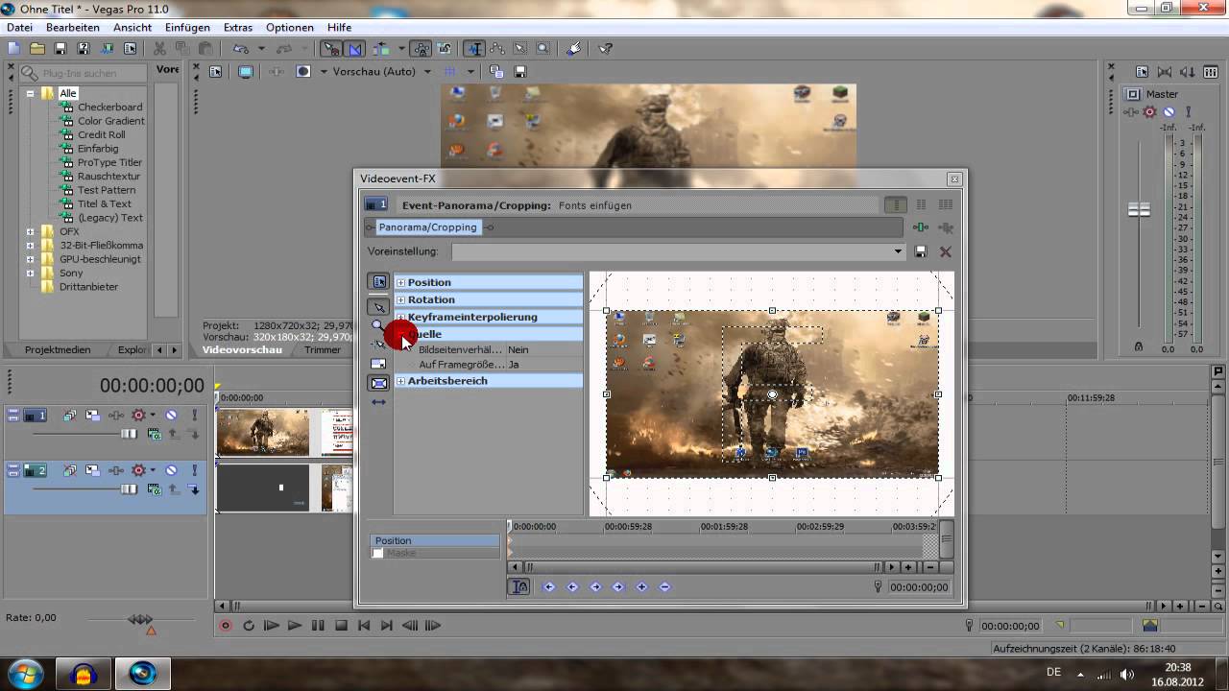Click the Plug-Ins suchen search field
Viewport: 1229px width, 691px height.
click(85, 73)
